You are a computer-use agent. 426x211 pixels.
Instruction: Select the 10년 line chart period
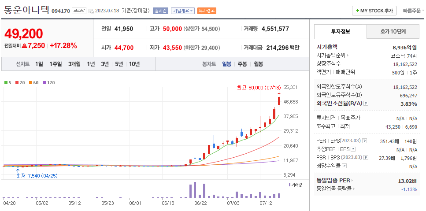(x=134, y=64)
